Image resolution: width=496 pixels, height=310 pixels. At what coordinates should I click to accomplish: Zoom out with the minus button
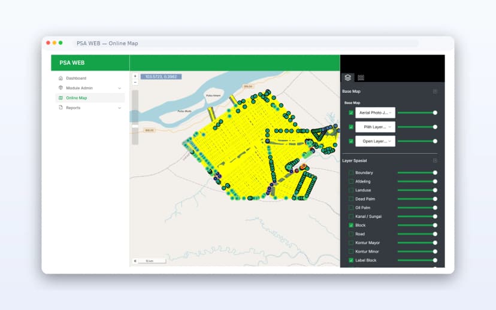(x=135, y=83)
